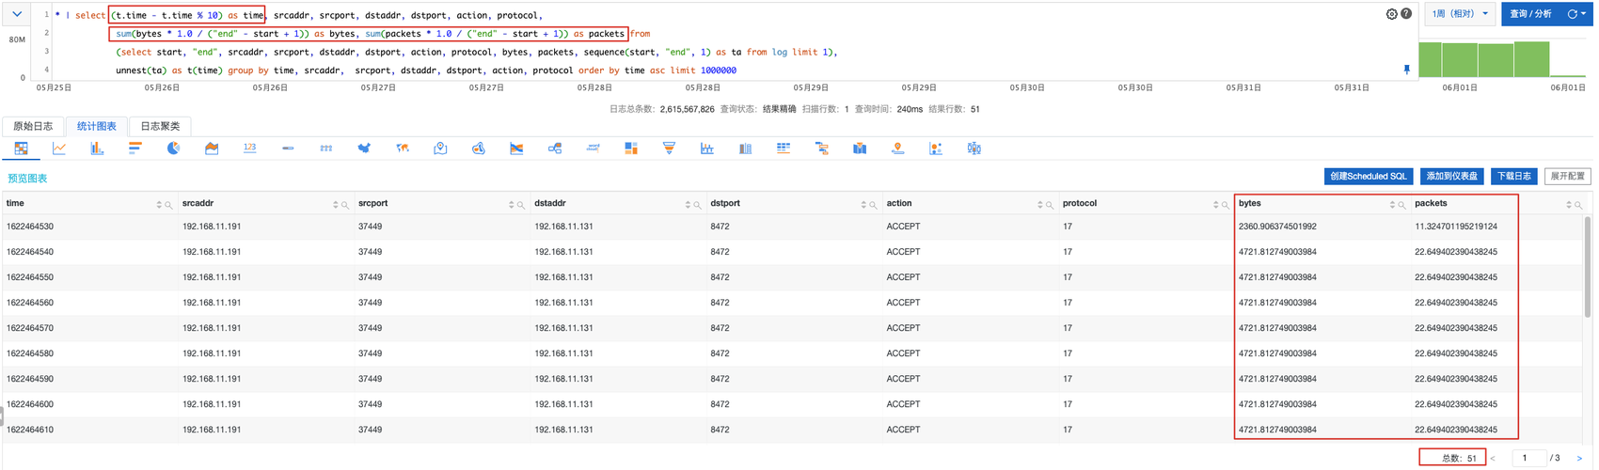
Task: Click packets value 11.324701195219124
Action: (1456, 227)
